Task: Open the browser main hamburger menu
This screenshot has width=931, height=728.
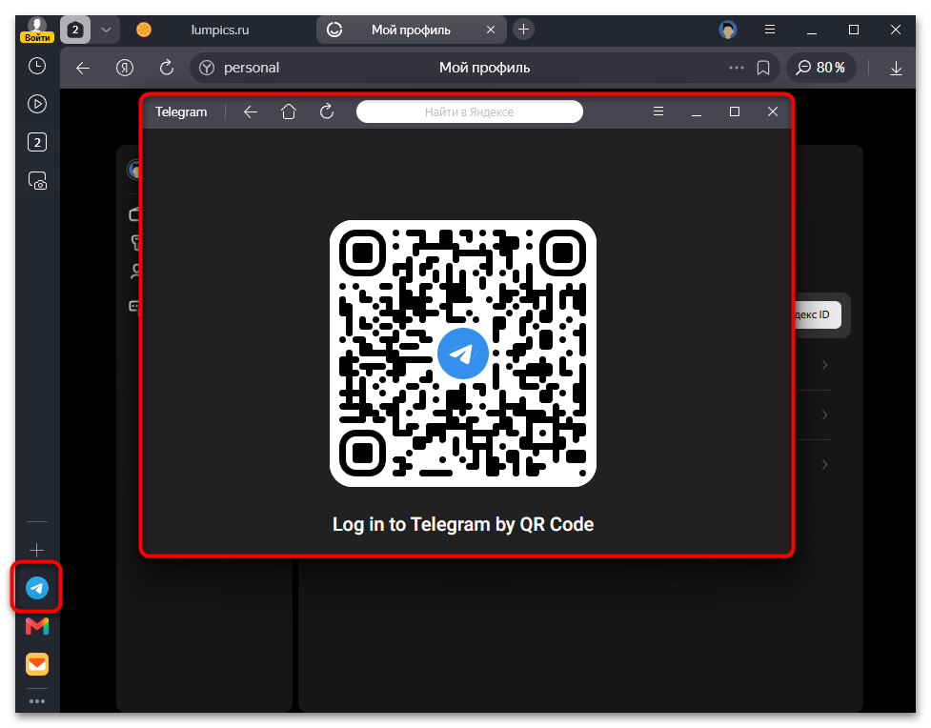Action: click(770, 30)
